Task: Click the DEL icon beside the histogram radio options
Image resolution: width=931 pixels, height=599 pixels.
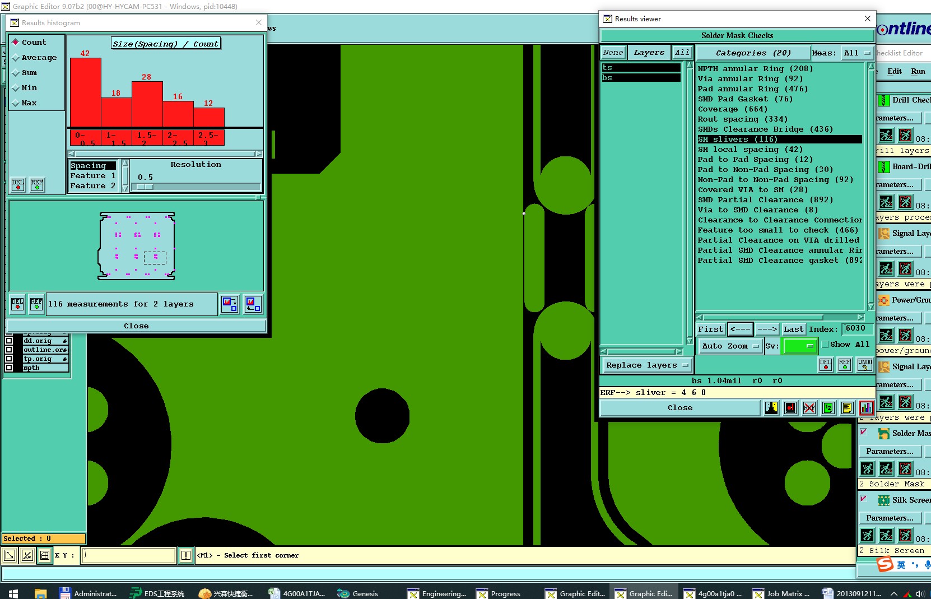Action: pos(18,184)
